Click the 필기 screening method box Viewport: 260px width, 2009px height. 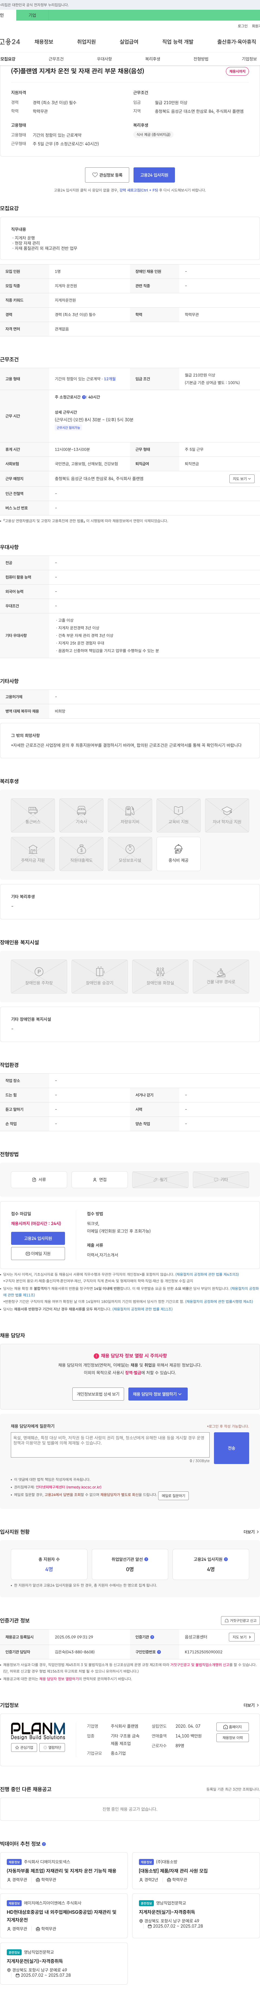[x=160, y=1179]
